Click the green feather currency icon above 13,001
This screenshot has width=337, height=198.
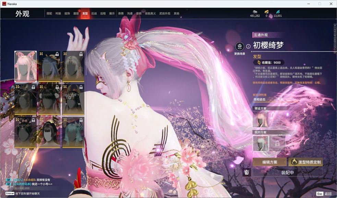coord(278,12)
